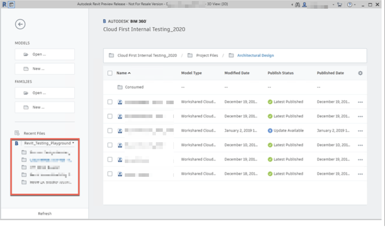385x229 pixels.
Task: Create a new family with Families New button
Action: pos(45,107)
